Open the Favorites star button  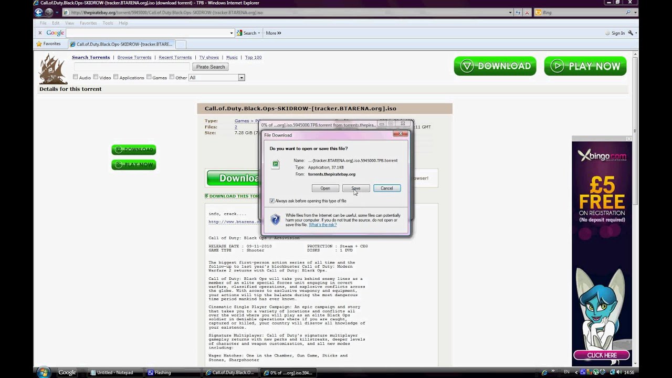(x=48, y=44)
